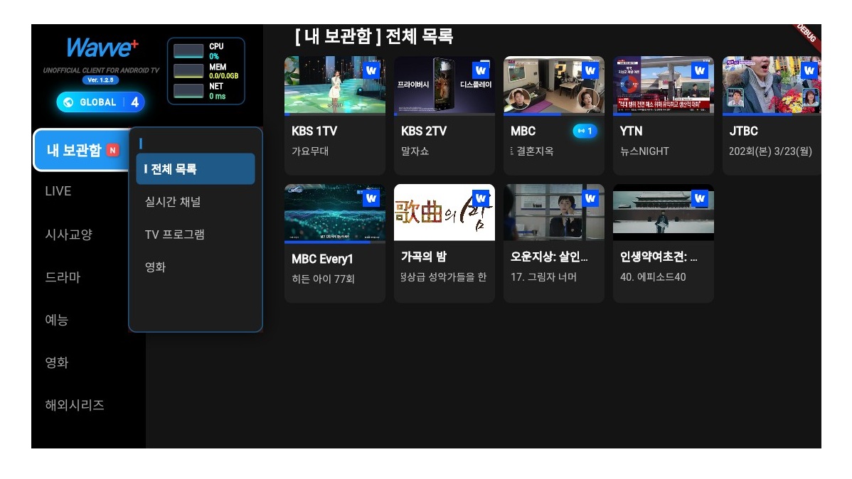The image size is (852, 479).
Task: Open the JTBC channel thumbnail
Action: point(772,85)
